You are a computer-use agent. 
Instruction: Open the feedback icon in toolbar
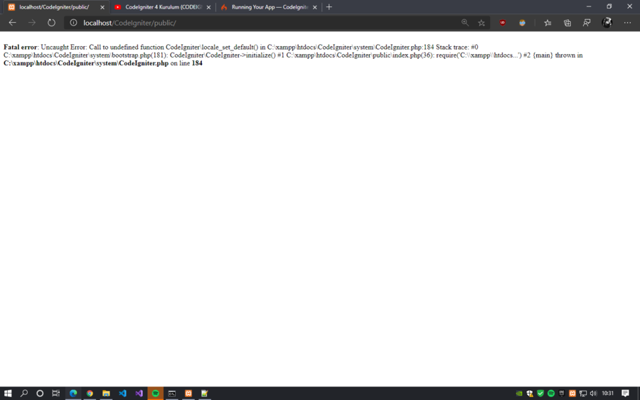pyautogui.click(x=587, y=23)
